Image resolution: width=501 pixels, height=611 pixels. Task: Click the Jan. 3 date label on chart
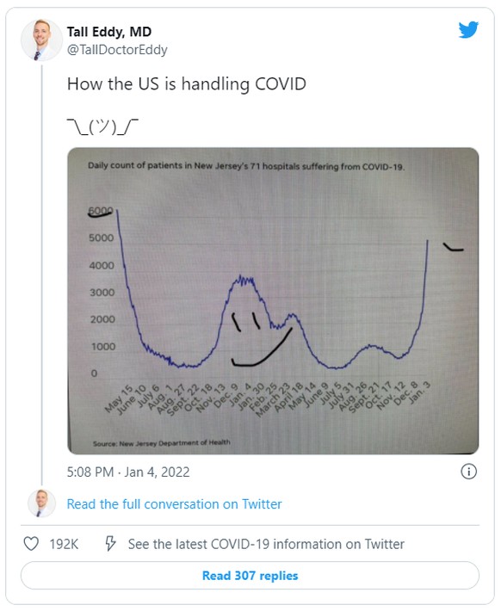(419, 392)
